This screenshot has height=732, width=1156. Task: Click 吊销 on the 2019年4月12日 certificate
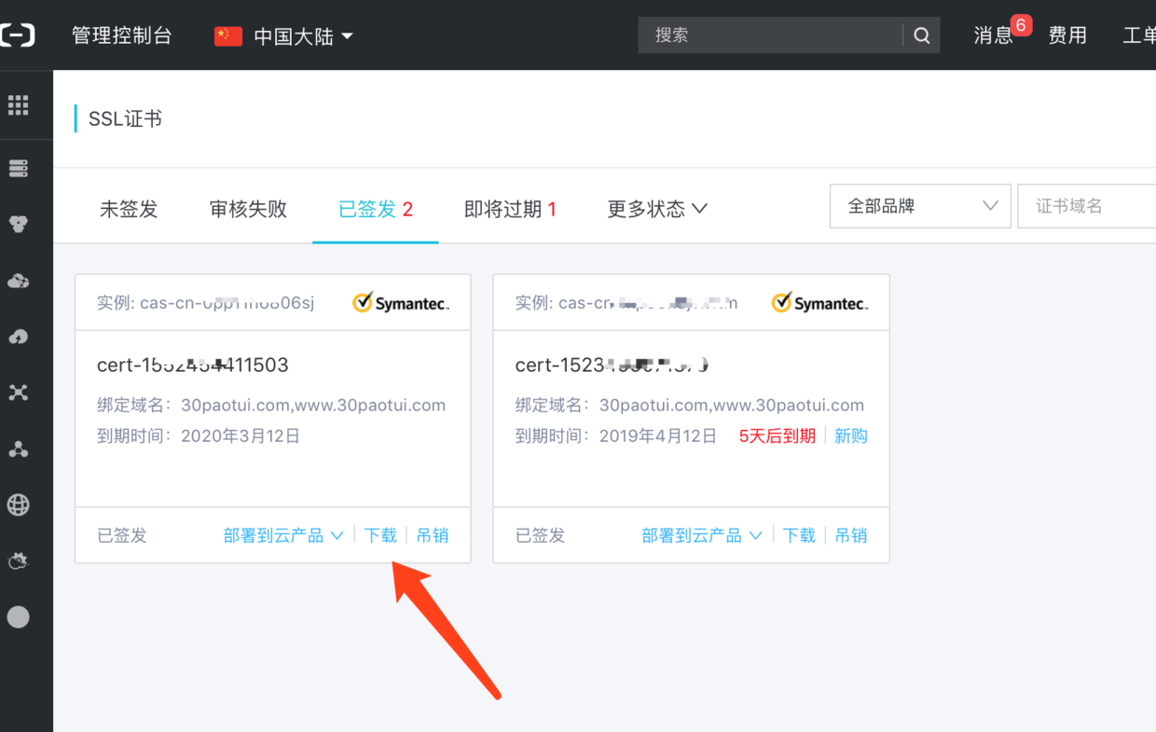click(851, 535)
